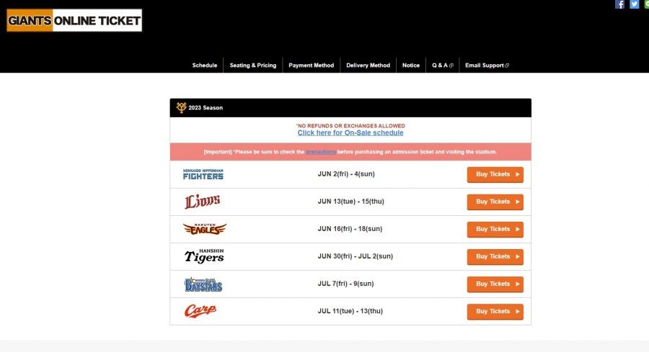This screenshot has width=649, height=352.
Task: Go to Seating & Pricing
Action: (253, 66)
